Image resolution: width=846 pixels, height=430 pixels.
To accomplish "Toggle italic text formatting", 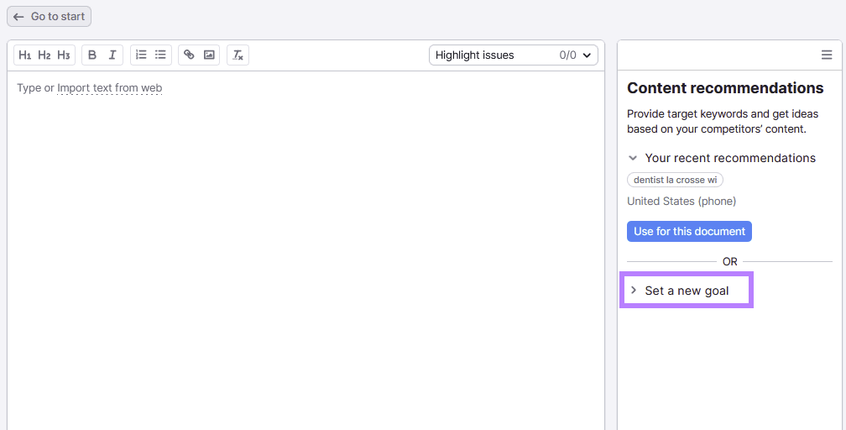I will coord(112,55).
